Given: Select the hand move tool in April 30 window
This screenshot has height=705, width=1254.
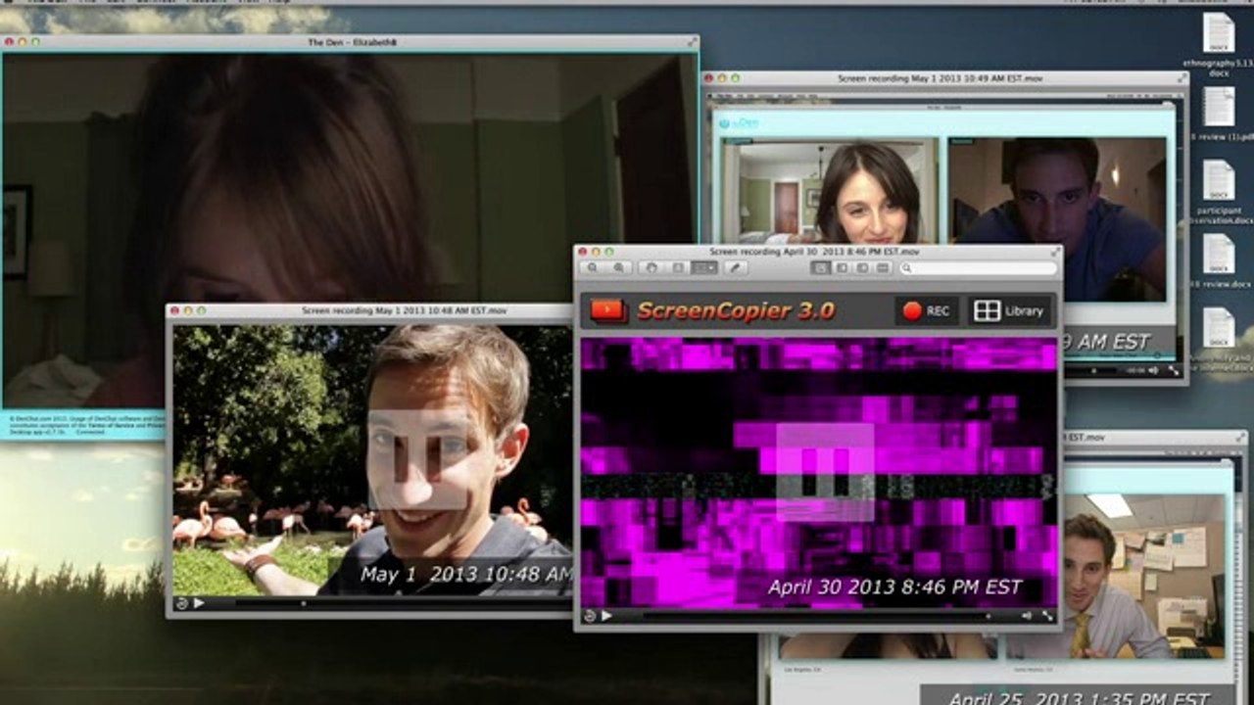Looking at the screenshot, I should pos(650,267).
